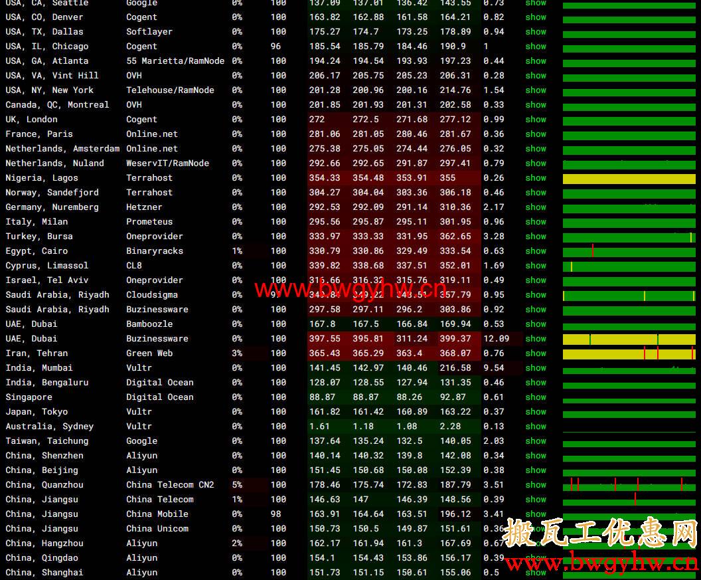Click show for Jiangsu China Telecom row
701x580 pixels.
536,500
